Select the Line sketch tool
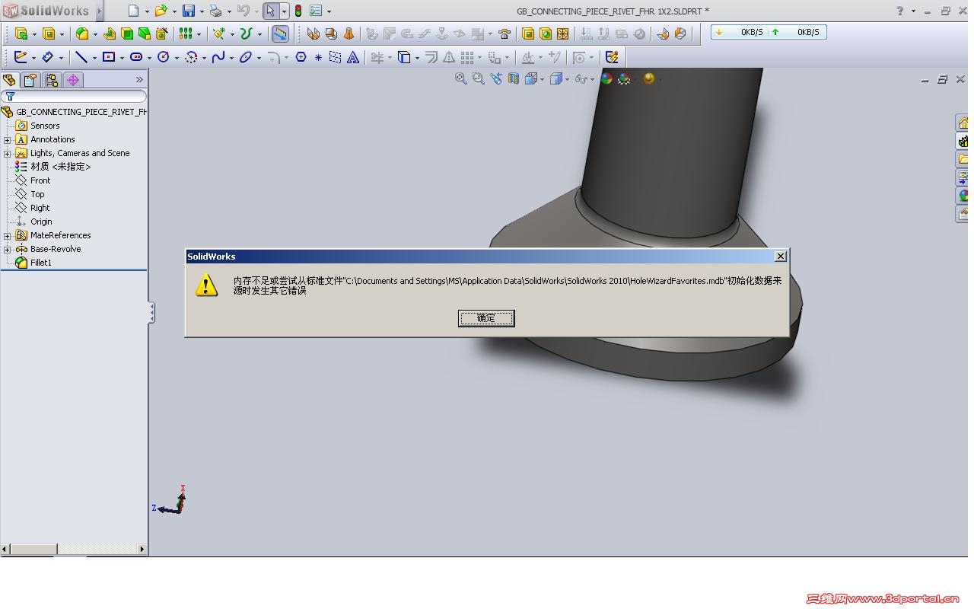This screenshot has height=609, width=974. coord(81,57)
